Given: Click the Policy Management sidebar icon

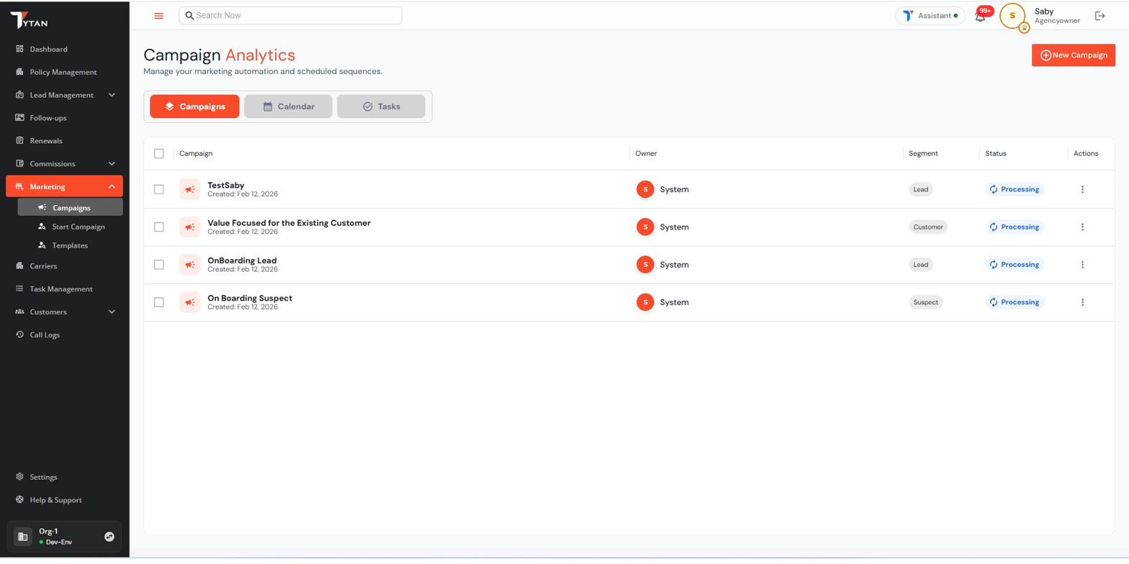Looking at the screenshot, I should pos(19,72).
